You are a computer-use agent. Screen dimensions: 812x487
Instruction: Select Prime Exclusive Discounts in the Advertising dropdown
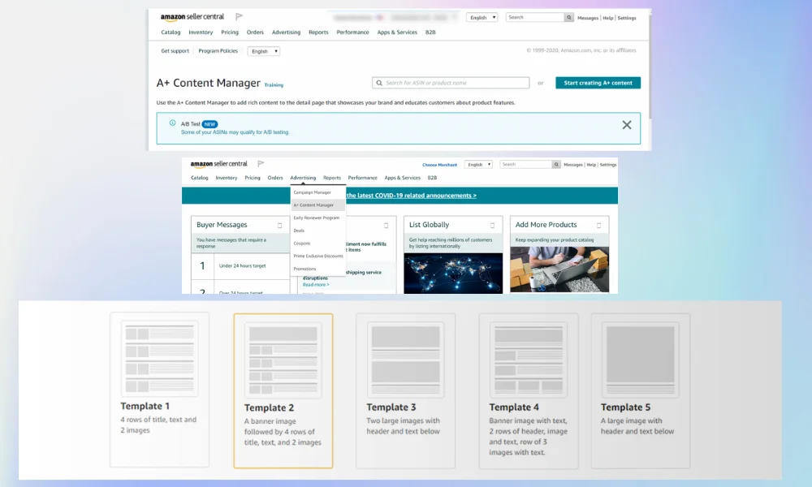point(317,256)
